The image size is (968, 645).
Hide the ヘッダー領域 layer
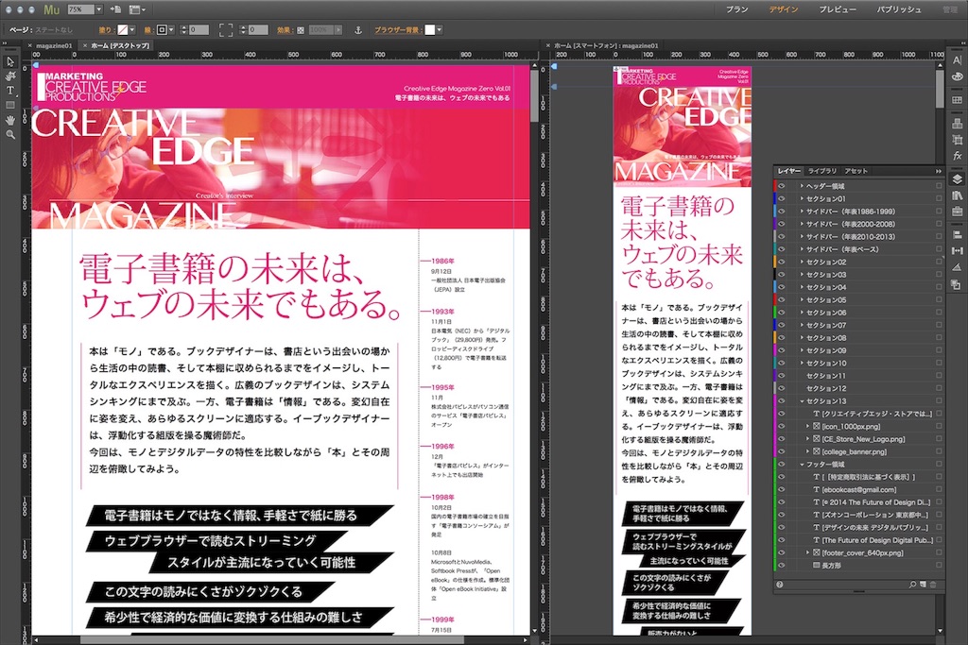coord(782,186)
